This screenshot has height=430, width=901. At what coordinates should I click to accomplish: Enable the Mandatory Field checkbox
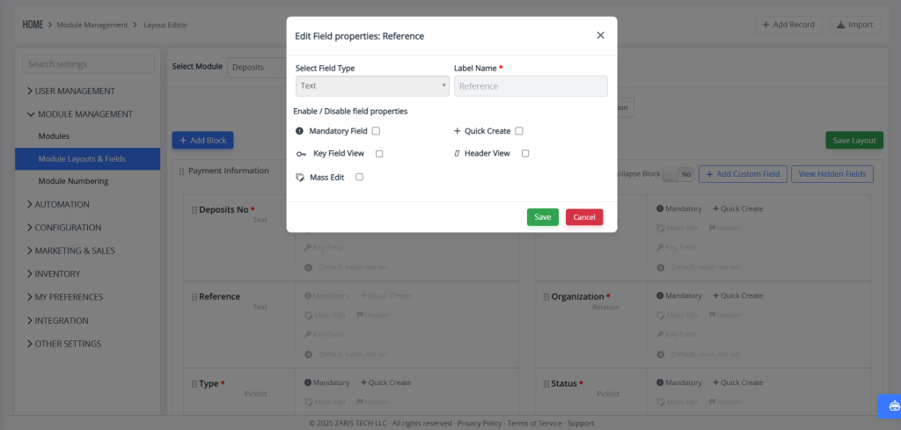tap(376, 131)
